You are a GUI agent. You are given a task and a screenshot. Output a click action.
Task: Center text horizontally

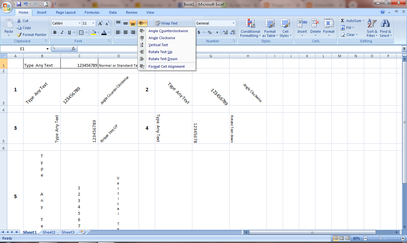tap(126, 32)
